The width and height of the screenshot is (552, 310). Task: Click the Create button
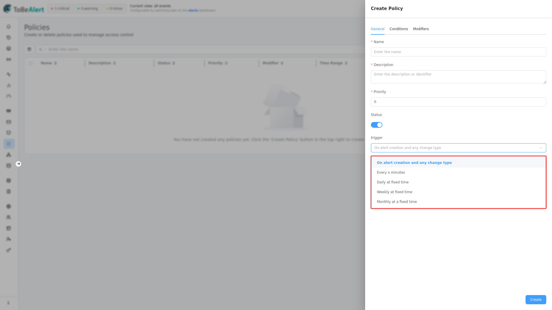[x=536, y=300]
